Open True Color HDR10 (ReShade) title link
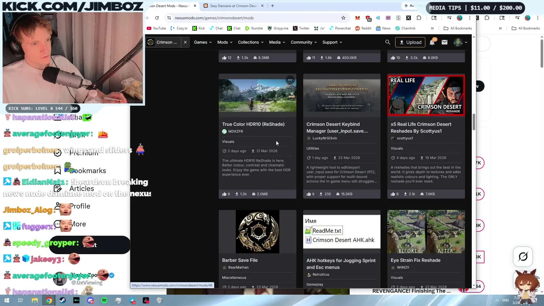The height and width of the screenshot is (306, 544). pyautogui.click(x=253, y=124)
